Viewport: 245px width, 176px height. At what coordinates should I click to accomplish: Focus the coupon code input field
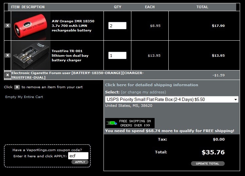78,156
